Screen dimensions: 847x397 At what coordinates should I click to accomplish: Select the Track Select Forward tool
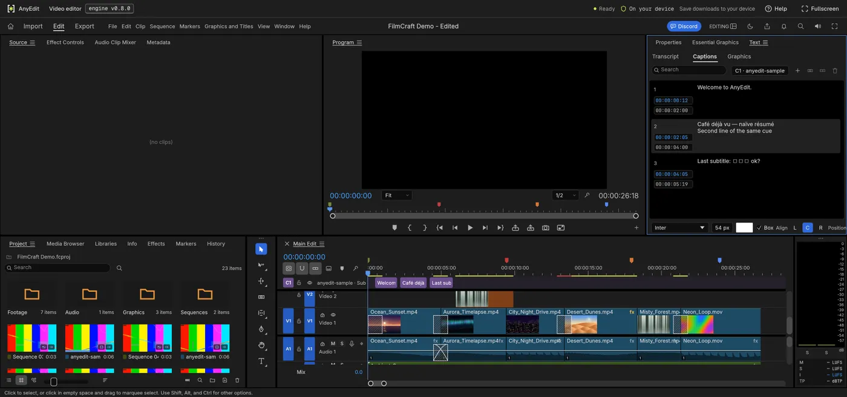tap(261, 265)
